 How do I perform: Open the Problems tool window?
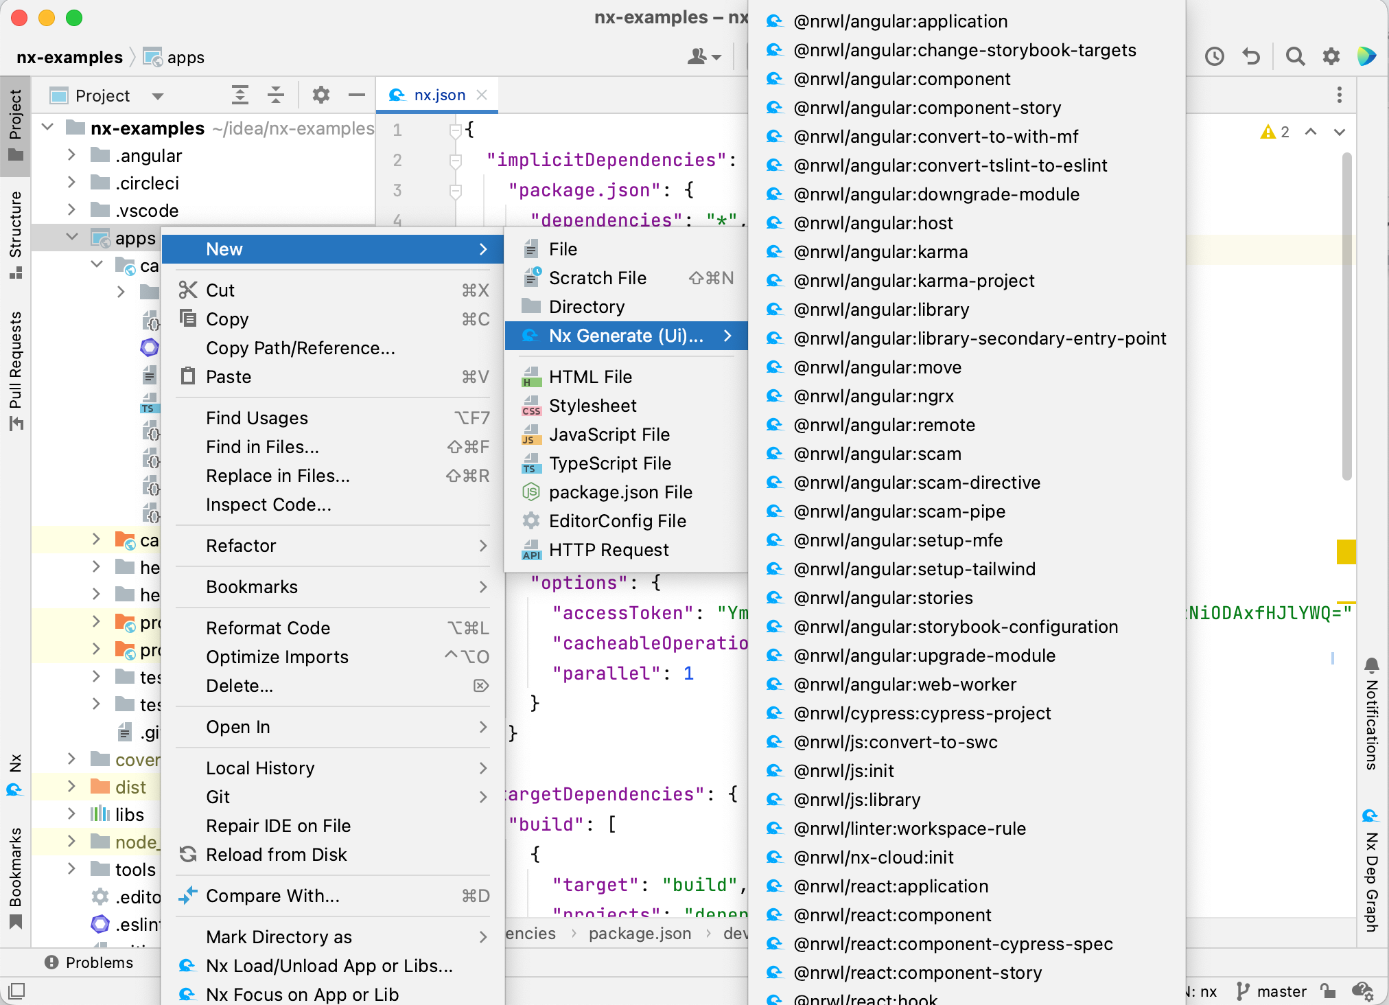(x=89, y=962)
